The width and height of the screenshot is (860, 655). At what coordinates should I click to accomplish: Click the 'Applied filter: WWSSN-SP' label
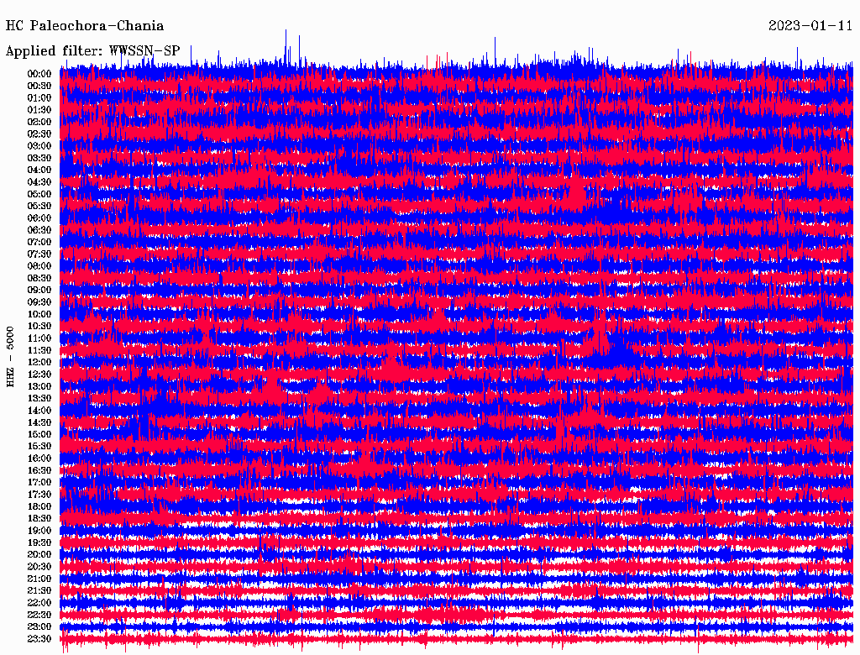[92, 51]
